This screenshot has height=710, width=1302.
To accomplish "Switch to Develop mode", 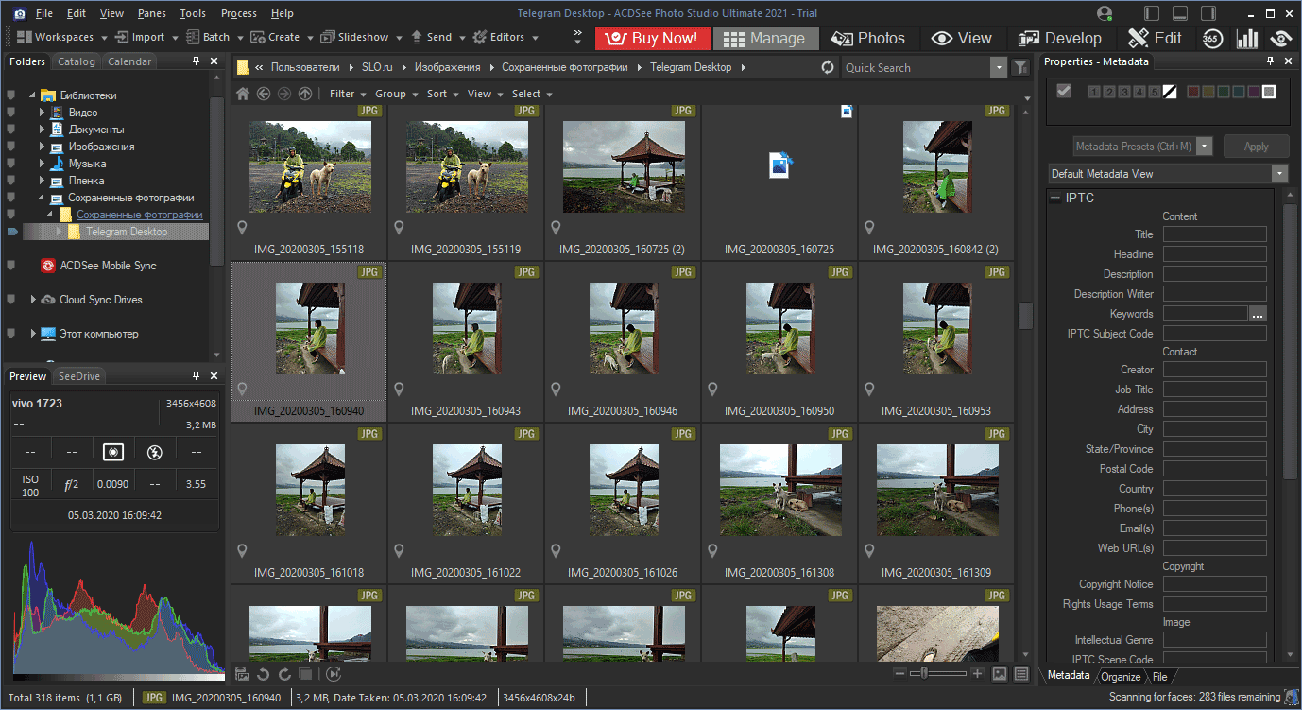I will point(1059,38).
